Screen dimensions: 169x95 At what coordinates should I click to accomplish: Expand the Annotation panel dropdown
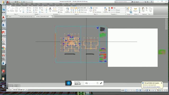[x=56, y=14]
